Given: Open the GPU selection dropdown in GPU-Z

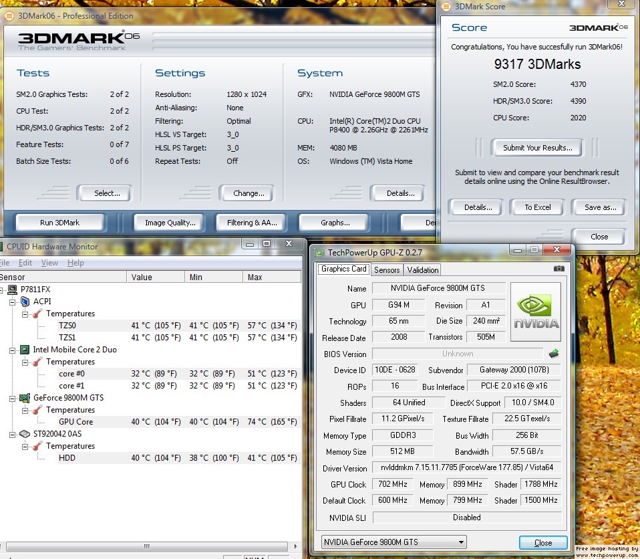Looking at the screenshot, I should [x=393, y=542].
